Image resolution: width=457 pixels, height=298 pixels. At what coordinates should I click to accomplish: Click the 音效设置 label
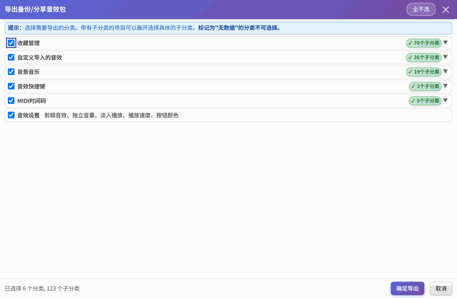28,115
